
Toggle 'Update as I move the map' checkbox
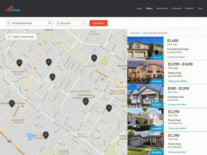coord(10,37)
